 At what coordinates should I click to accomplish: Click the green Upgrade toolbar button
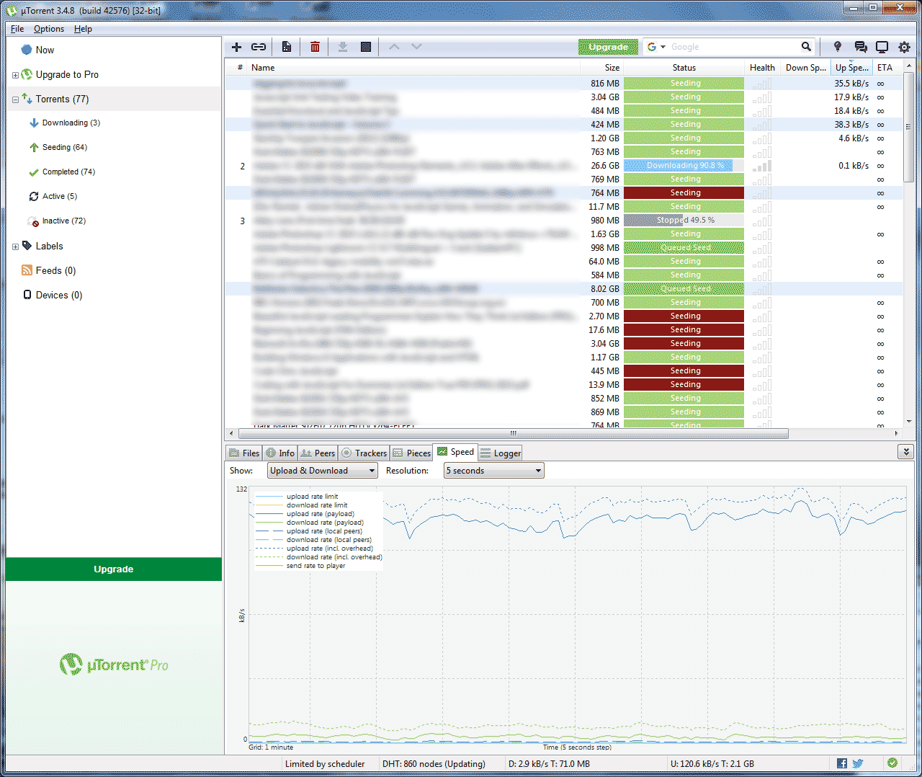tap(608, 47)
